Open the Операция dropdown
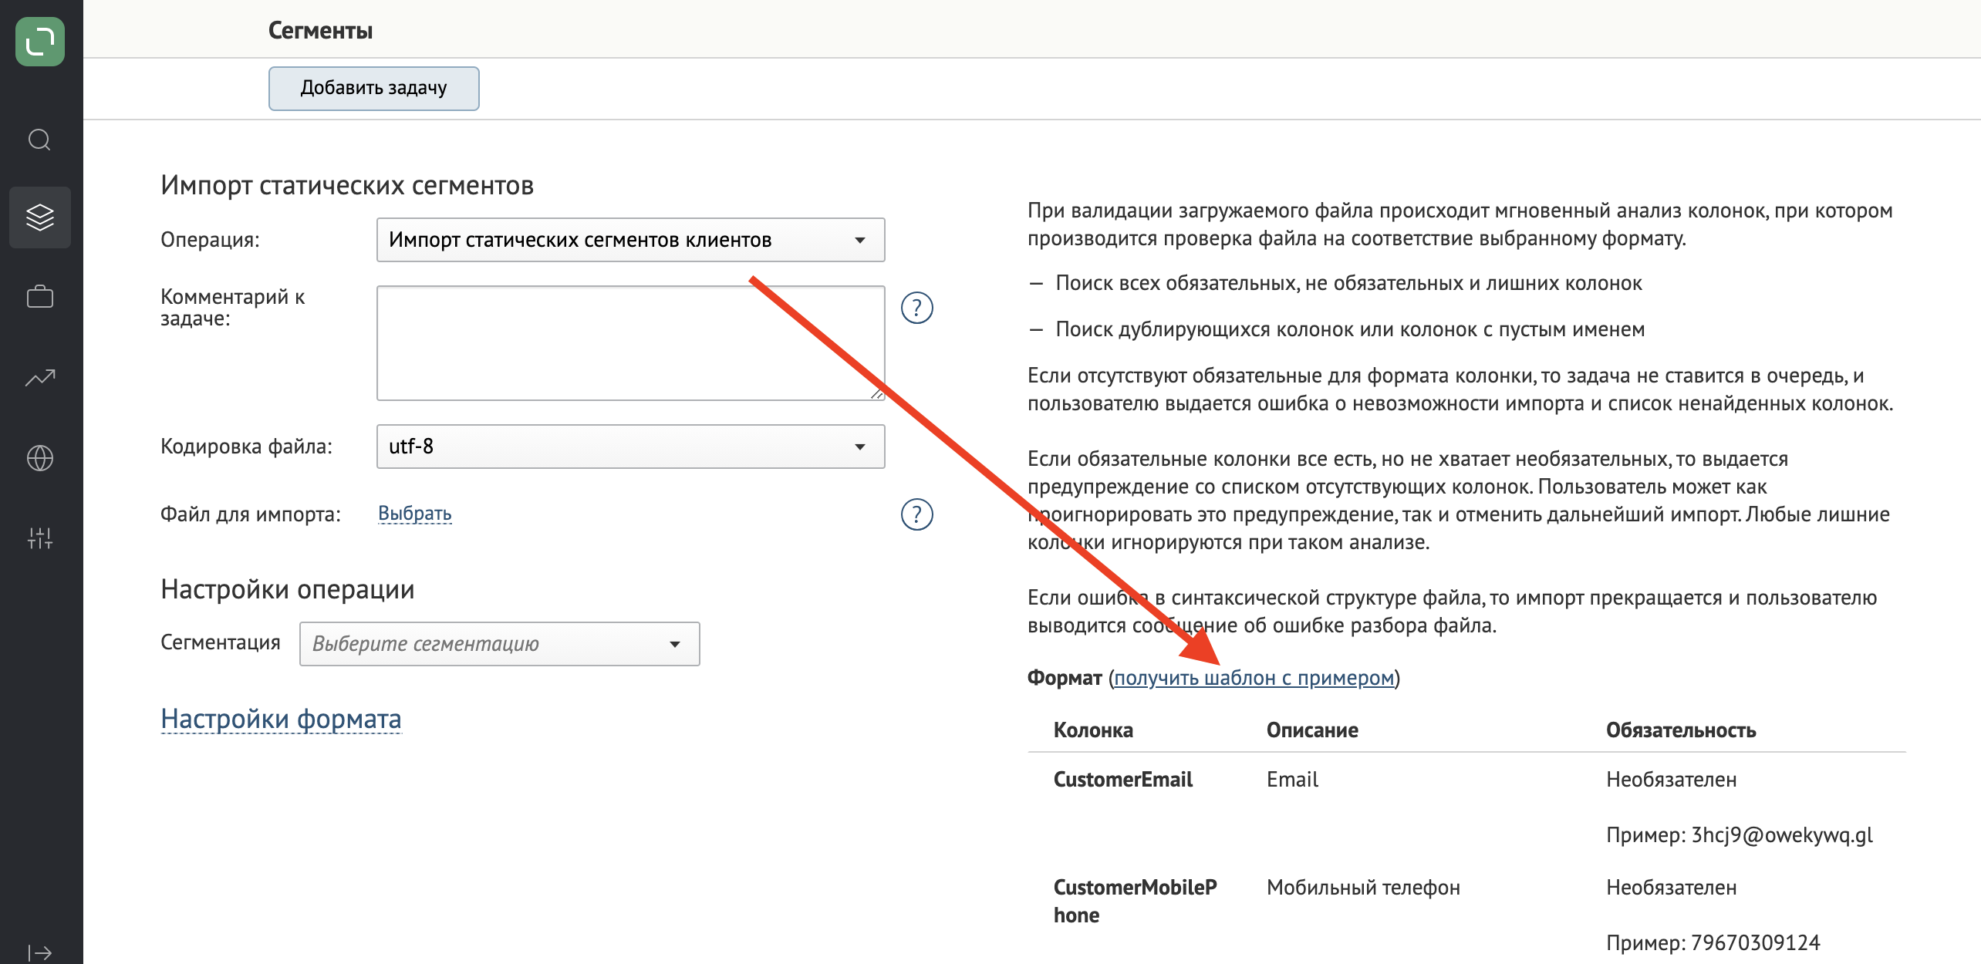The height and width of the screenshot is (964, 1981). [x=630, y=240]
